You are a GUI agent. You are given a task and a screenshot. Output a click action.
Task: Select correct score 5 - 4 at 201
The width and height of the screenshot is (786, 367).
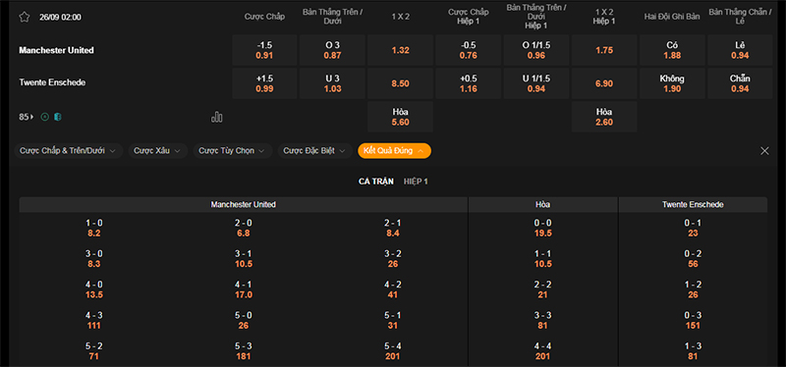pyautogui.click(x=392, y=351)
